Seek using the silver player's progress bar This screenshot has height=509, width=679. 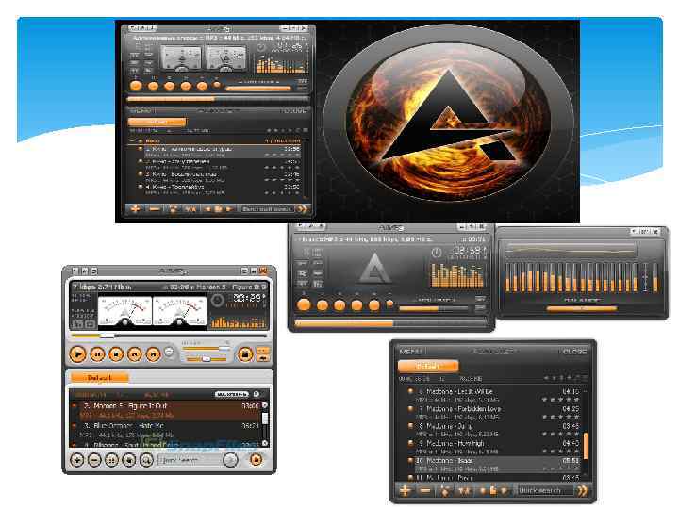click(169, 336)
